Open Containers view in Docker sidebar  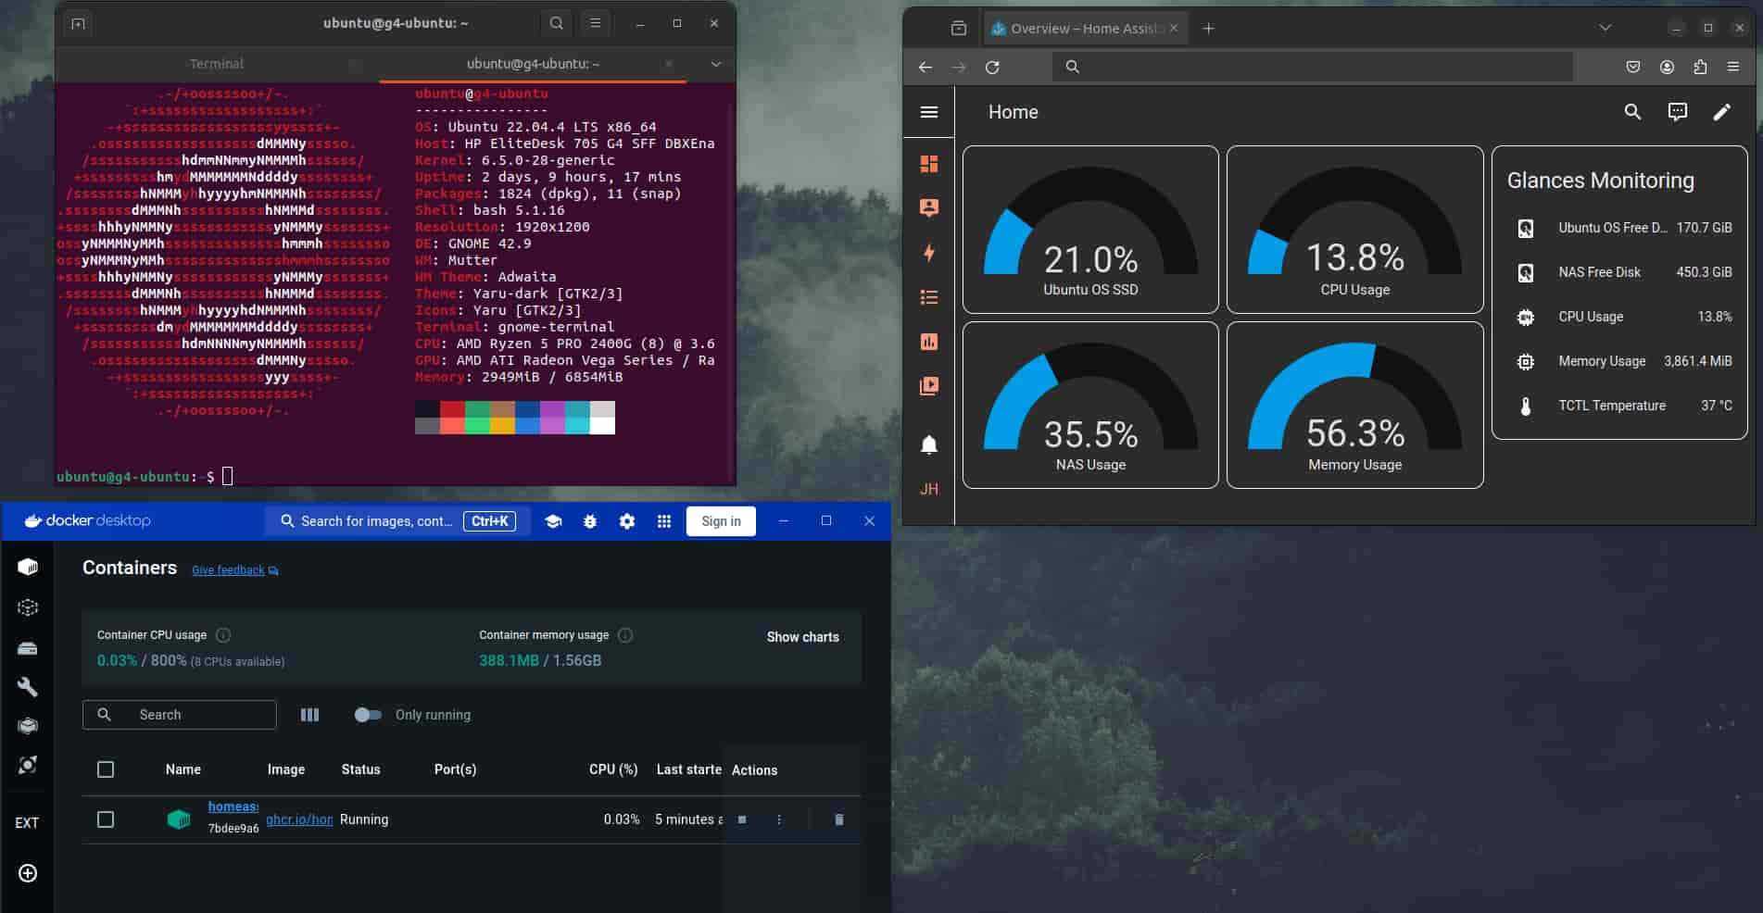pos(28,567)
